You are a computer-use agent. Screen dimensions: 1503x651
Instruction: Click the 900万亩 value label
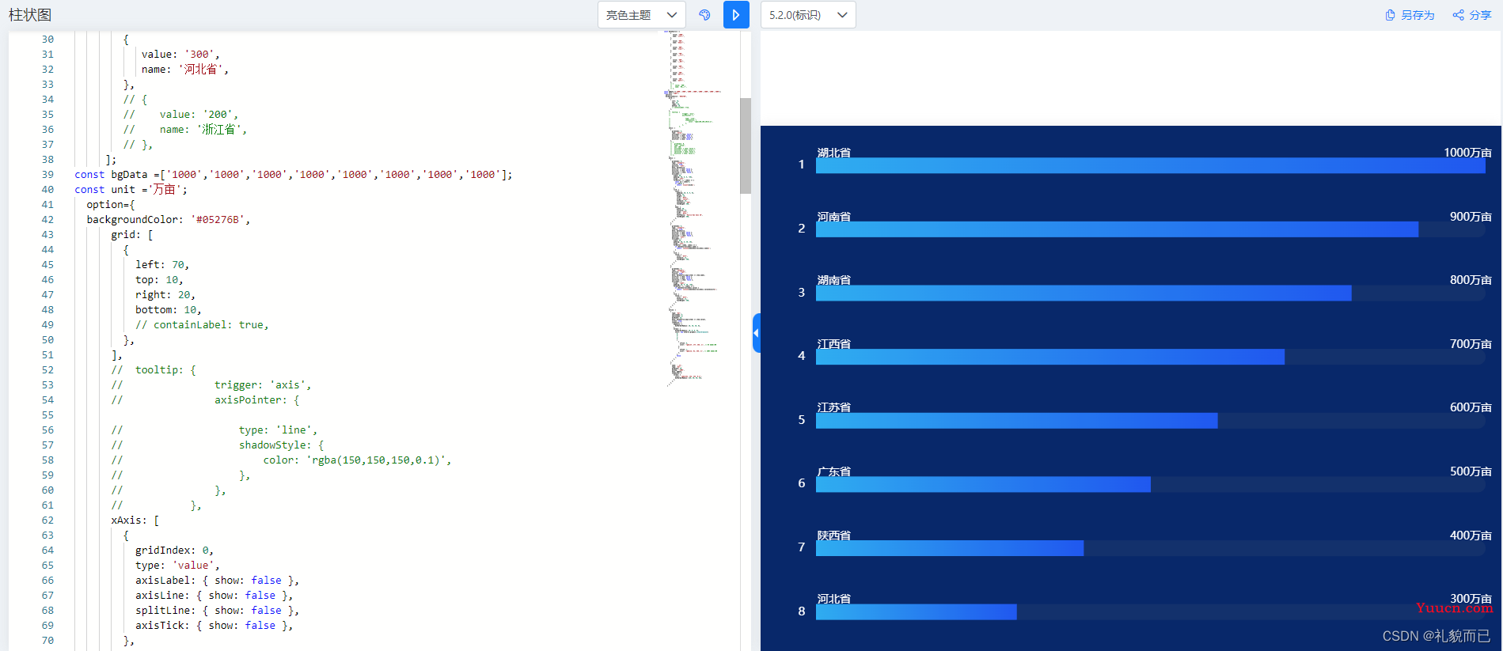tap(1471, 217)
